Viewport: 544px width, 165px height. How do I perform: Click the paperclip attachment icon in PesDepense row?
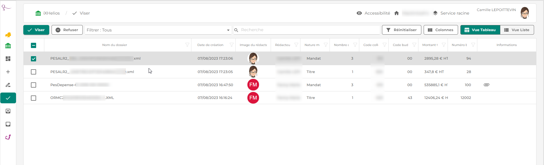click(x=486, y=85)
